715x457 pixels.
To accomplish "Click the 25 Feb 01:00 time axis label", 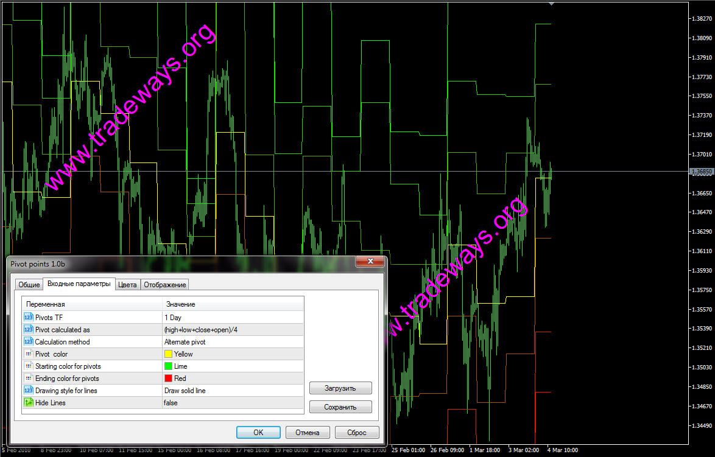I will click(408, 450).
